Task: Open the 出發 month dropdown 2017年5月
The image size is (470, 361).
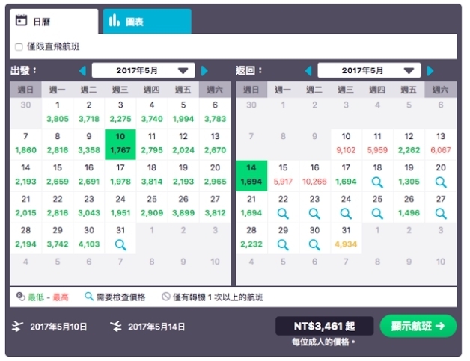Action: coord(143,70)
